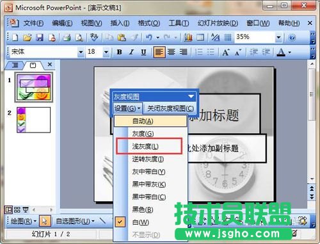Pick the line drawing tool
Viewport: 320px width, 244px height.
tap(103, 220)
